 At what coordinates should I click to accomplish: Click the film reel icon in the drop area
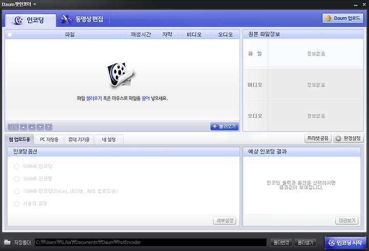[x=120, y=75]
